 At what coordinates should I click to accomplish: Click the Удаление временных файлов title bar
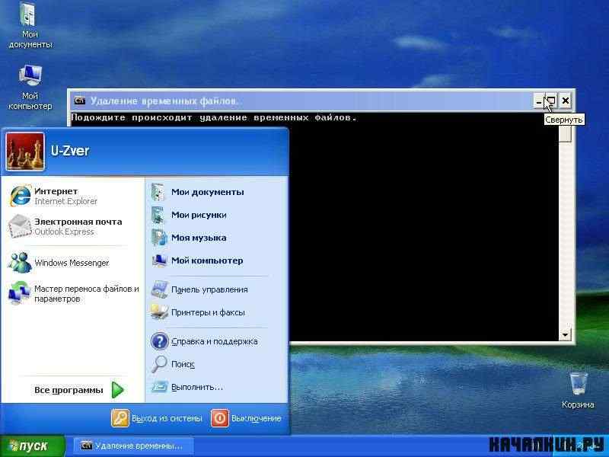pyautogui.click(x=303, y=101)
